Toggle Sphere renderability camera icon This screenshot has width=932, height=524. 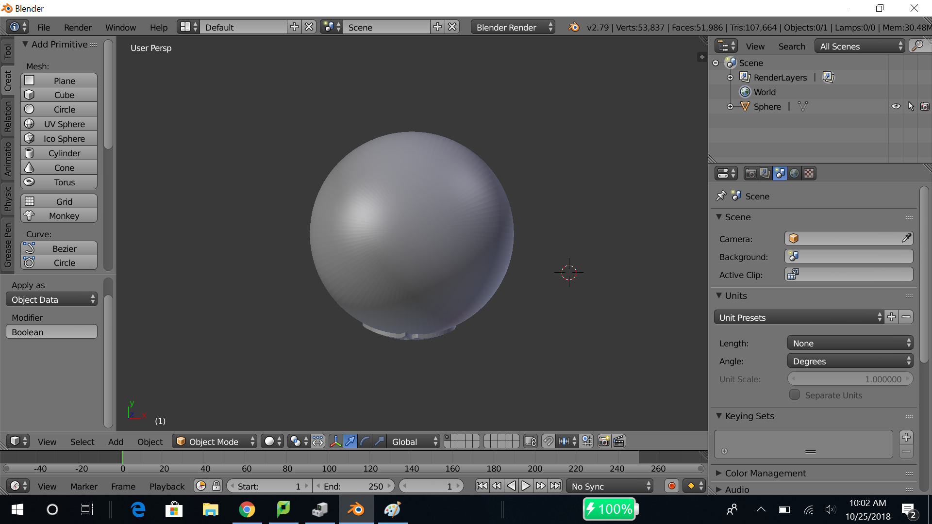tap(925, 106)
